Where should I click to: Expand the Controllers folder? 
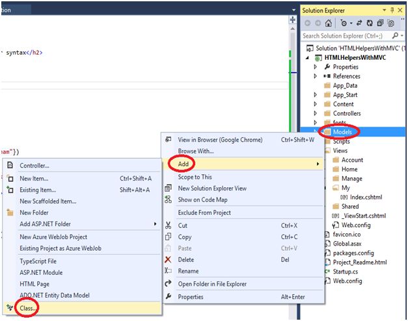pos(316,113)
